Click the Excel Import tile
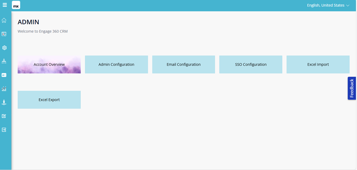The image size is (357, 170). [318, 65]
